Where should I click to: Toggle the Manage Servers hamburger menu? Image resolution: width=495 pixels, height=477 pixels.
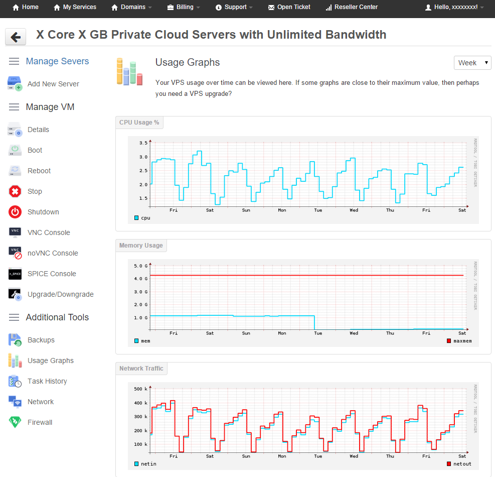[15, 61]
